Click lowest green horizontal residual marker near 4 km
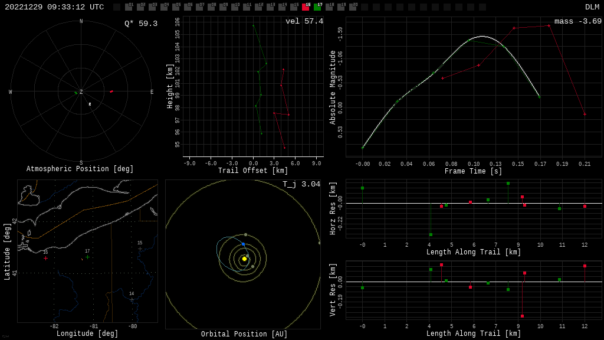Screen dimensions: 604x340 click(431, 235)
